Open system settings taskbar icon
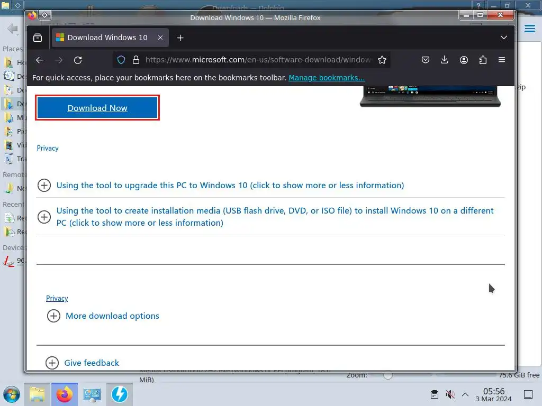The height and width of the screenshot is (406, 542). pos(92,394)
